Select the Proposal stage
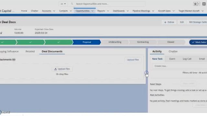The width and height of the screenshot is (207, 116). [x=87, y=42]
